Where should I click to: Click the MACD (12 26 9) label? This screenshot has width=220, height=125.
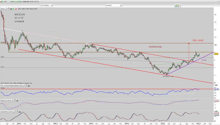tap(6, 101)
